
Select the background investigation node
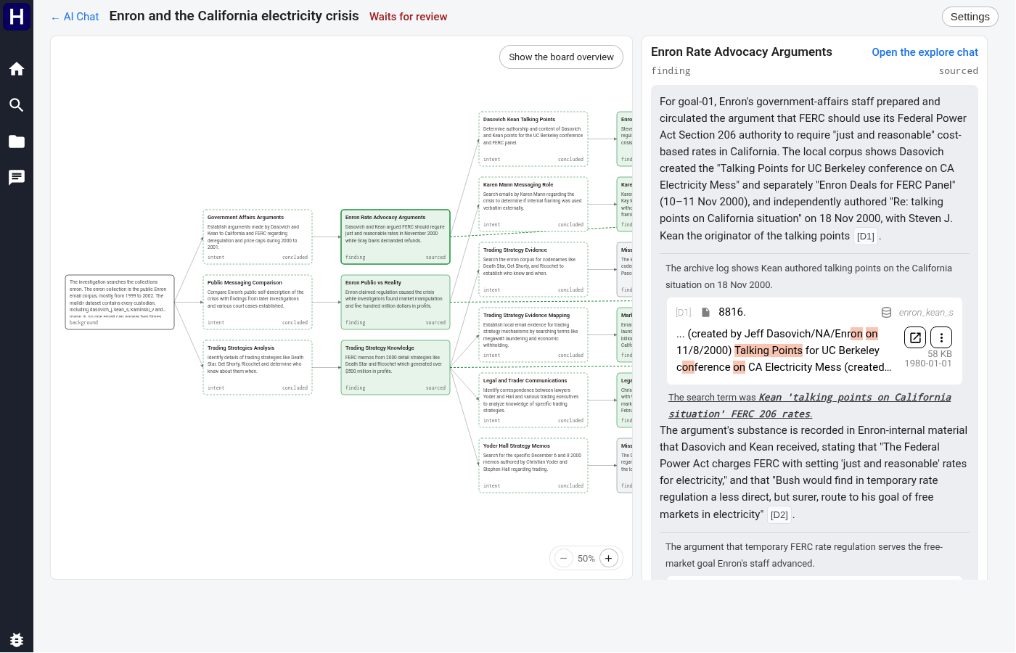120,303
